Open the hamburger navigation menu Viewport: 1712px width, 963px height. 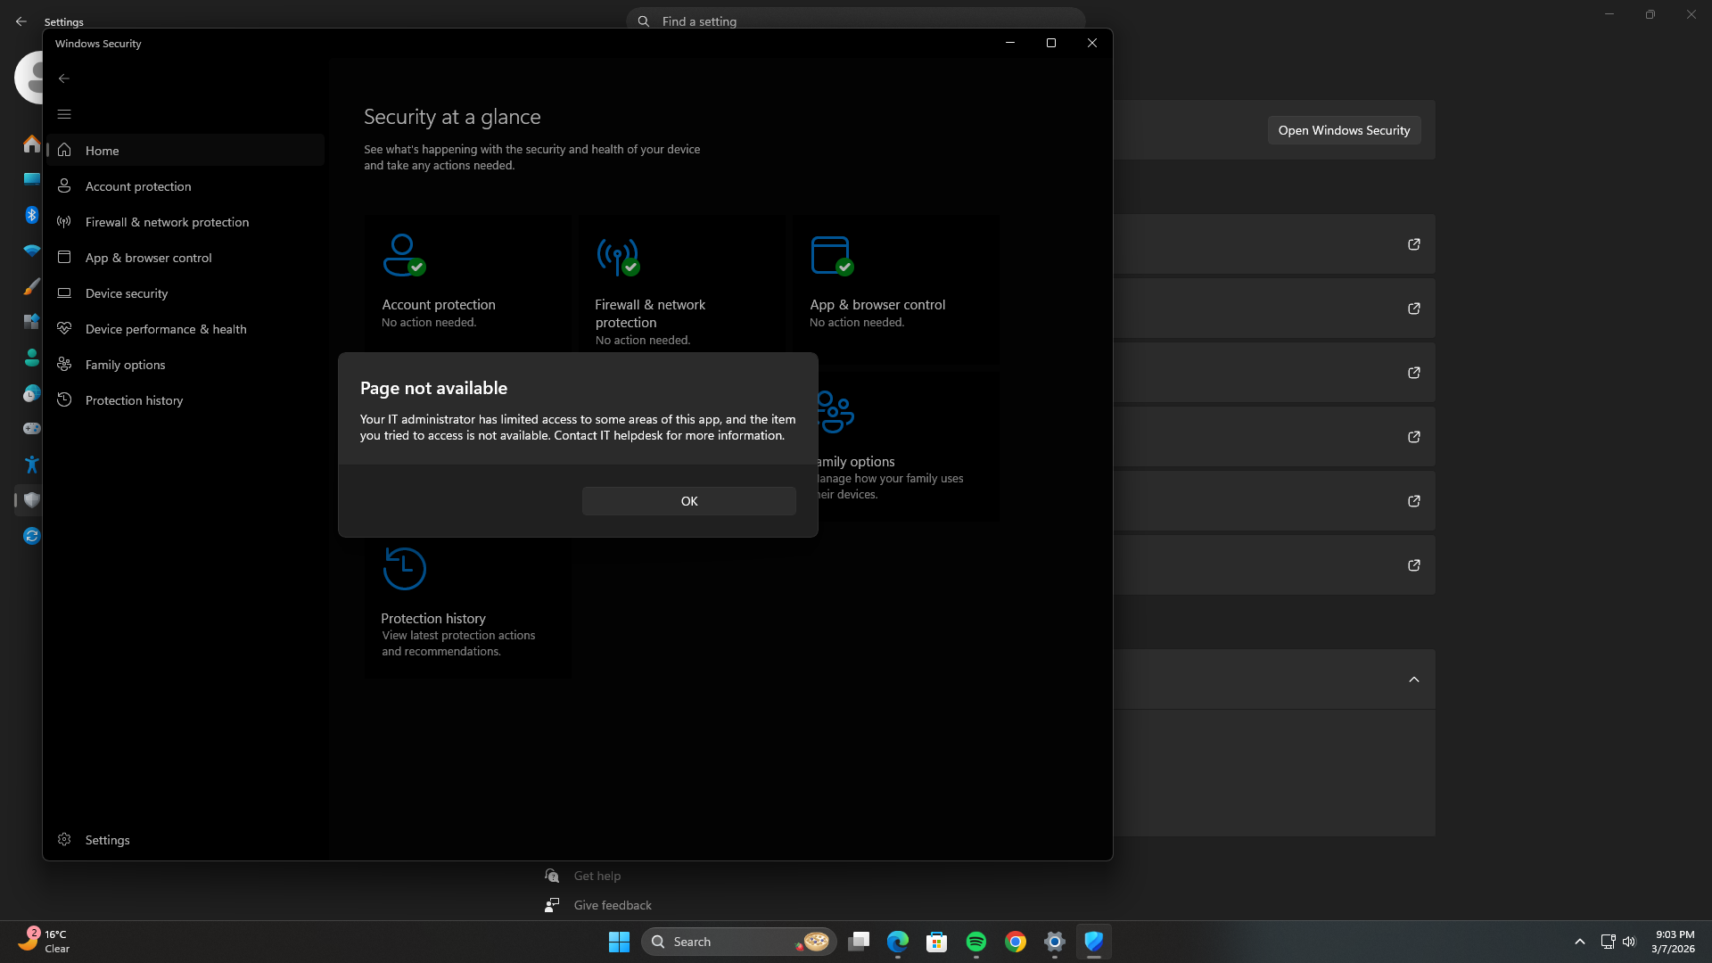(63, 114)
